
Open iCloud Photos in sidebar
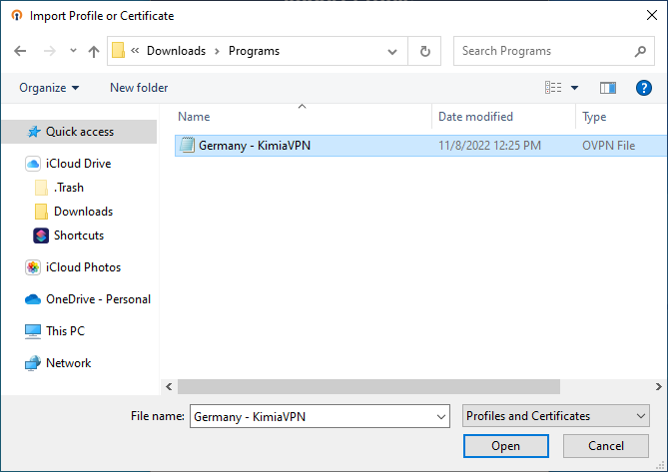pos(83,267)
